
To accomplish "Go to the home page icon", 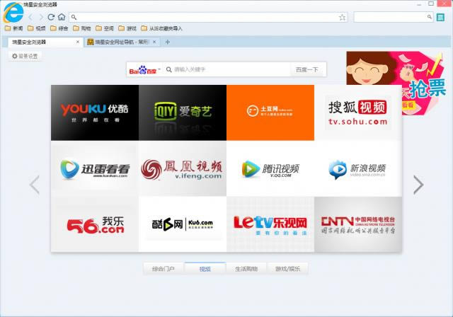I will point(62,17).
